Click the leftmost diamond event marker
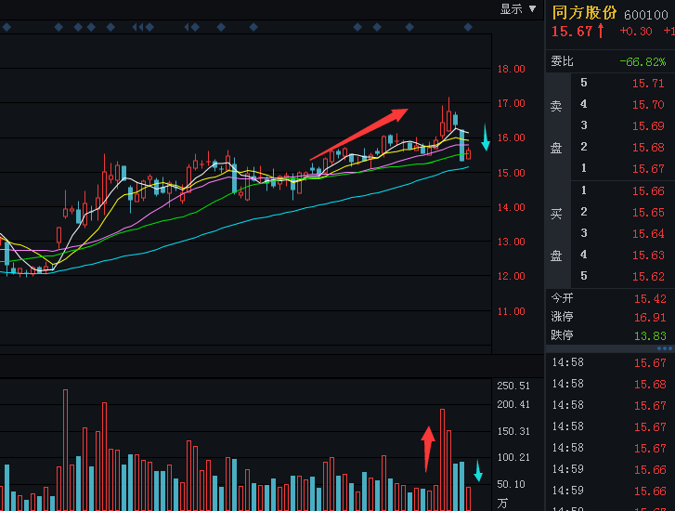This screenshot has height=511, width=675. coord(58,27)
